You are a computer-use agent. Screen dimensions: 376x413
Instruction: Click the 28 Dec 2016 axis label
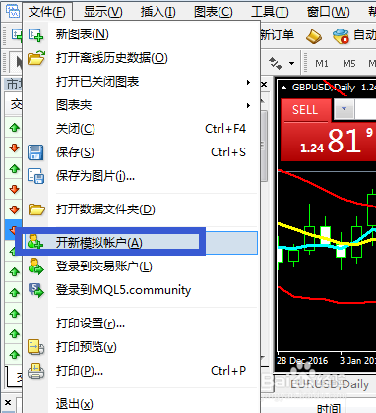(302, 361)
